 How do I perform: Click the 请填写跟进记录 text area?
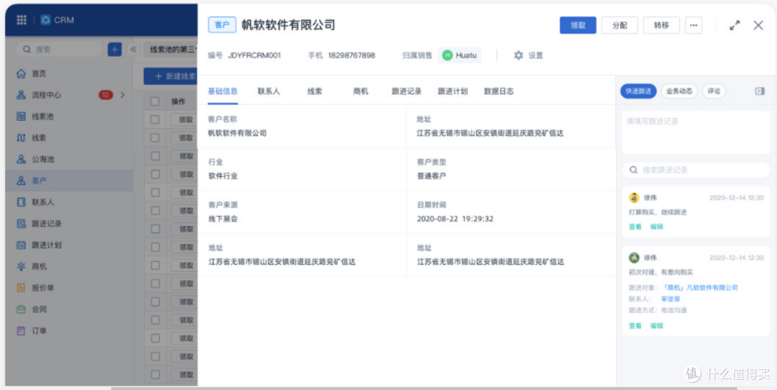tap(696, 132)
